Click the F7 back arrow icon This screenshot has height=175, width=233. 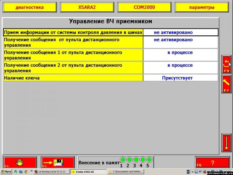[226, 84]
